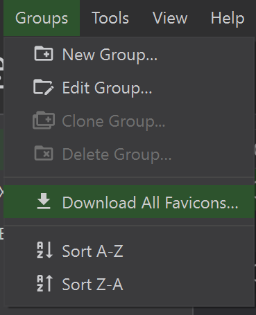Click the stacked-folder icon beside Clone Group
This screenshot has height=315, width=256.
click(44, 120)
